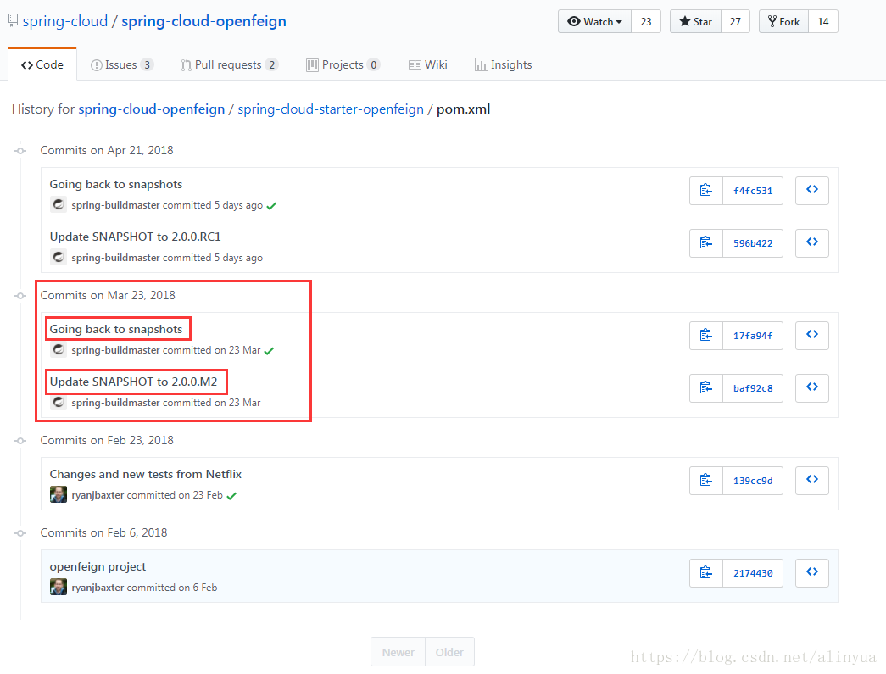Open 'Going back to snapshots' 23 Mar commit

(x=116, y=330)
